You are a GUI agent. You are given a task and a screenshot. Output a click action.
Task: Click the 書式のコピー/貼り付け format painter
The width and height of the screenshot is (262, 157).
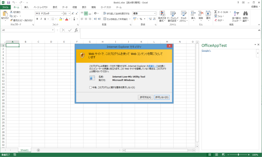pos(22,20)
